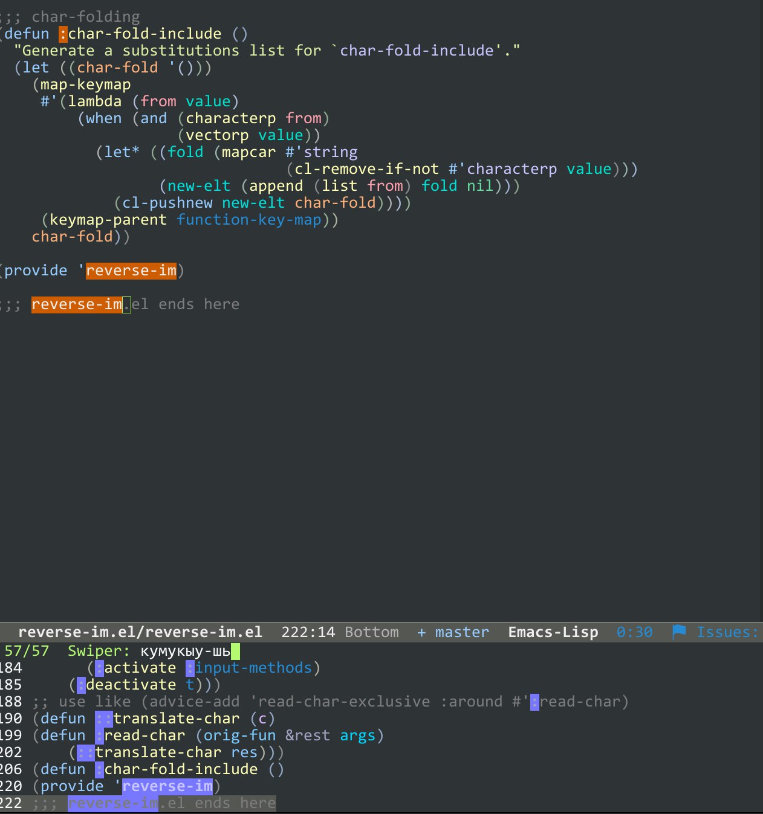Click cl-remove-if-not in the code
The height and width of the screenshot is (814, 763).
coord(366,169)
